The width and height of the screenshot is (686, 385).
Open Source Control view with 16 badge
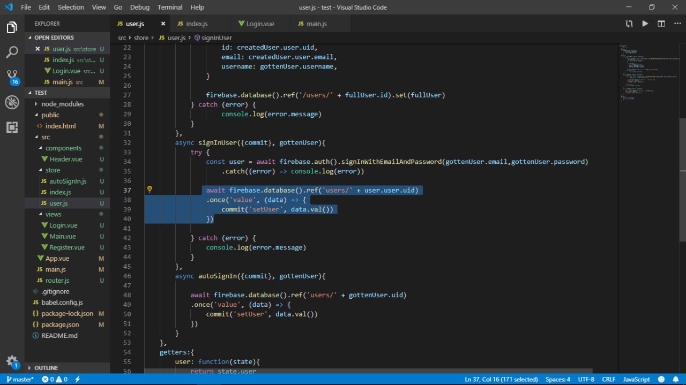[x=12, y=77]
